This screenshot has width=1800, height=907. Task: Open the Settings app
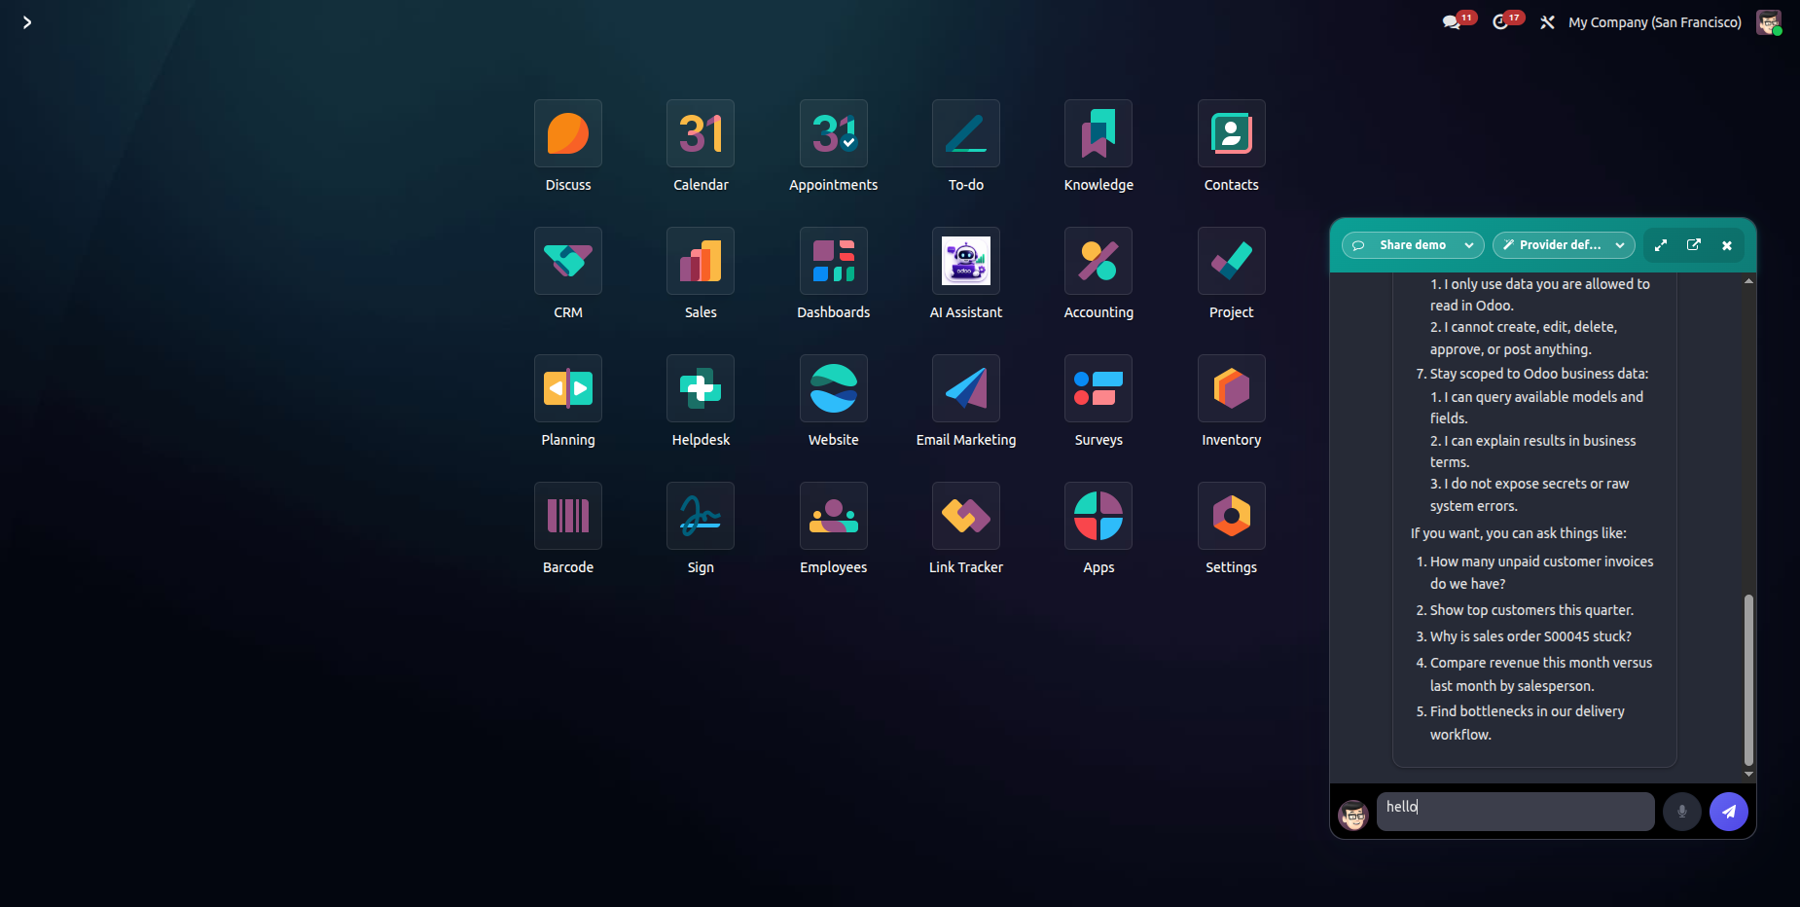tap(1232, 516)
